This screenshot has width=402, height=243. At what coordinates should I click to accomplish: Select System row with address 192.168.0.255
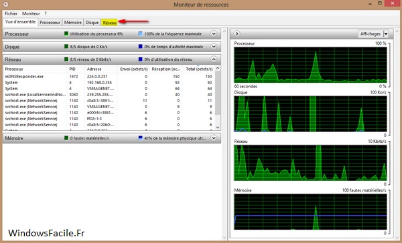pos(109,83)
